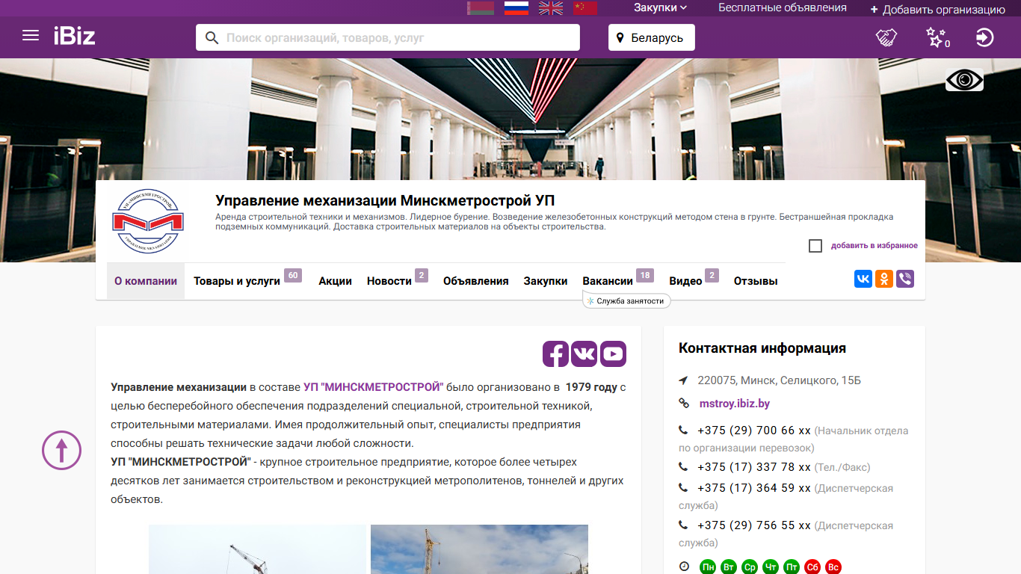Click the search magnifier icon

pyautogui.click(x=212, y=37)
